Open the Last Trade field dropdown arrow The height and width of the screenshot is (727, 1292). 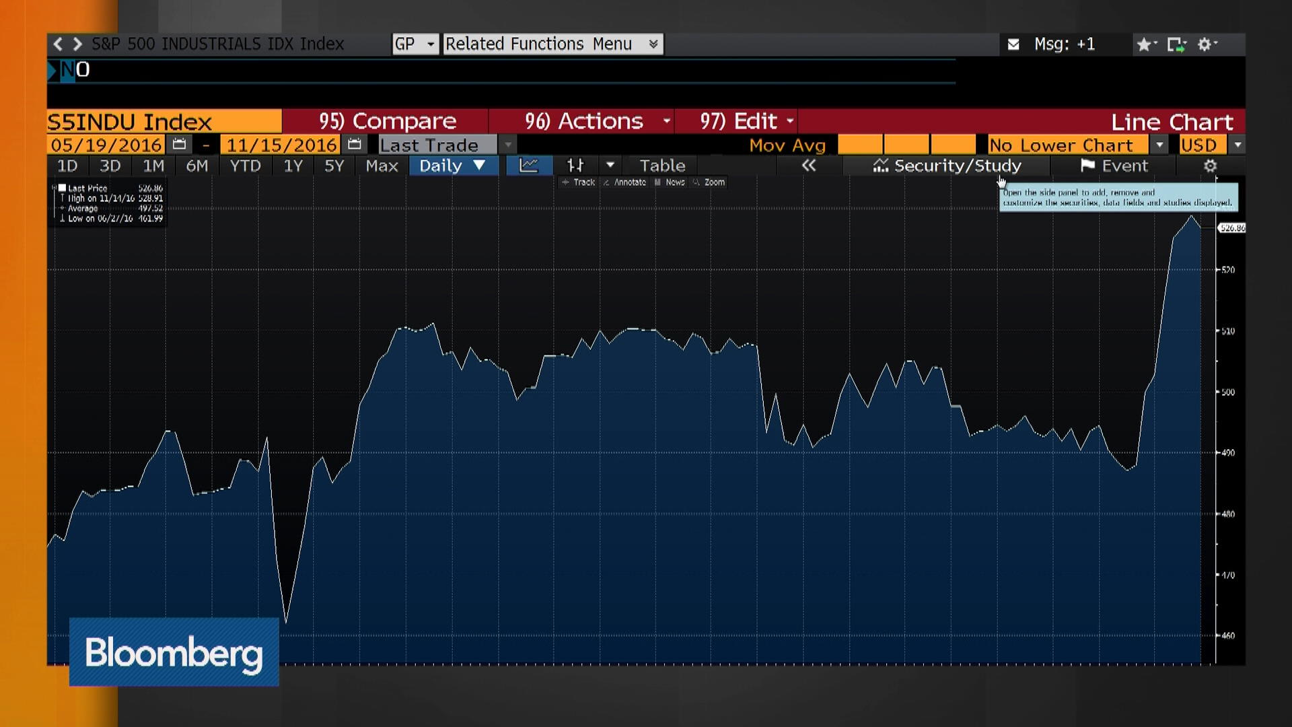pos(508,145)
